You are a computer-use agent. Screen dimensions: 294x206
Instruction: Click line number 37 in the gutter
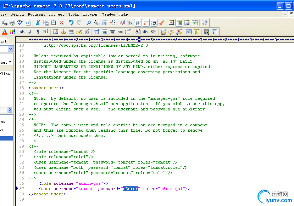(22, 189)
